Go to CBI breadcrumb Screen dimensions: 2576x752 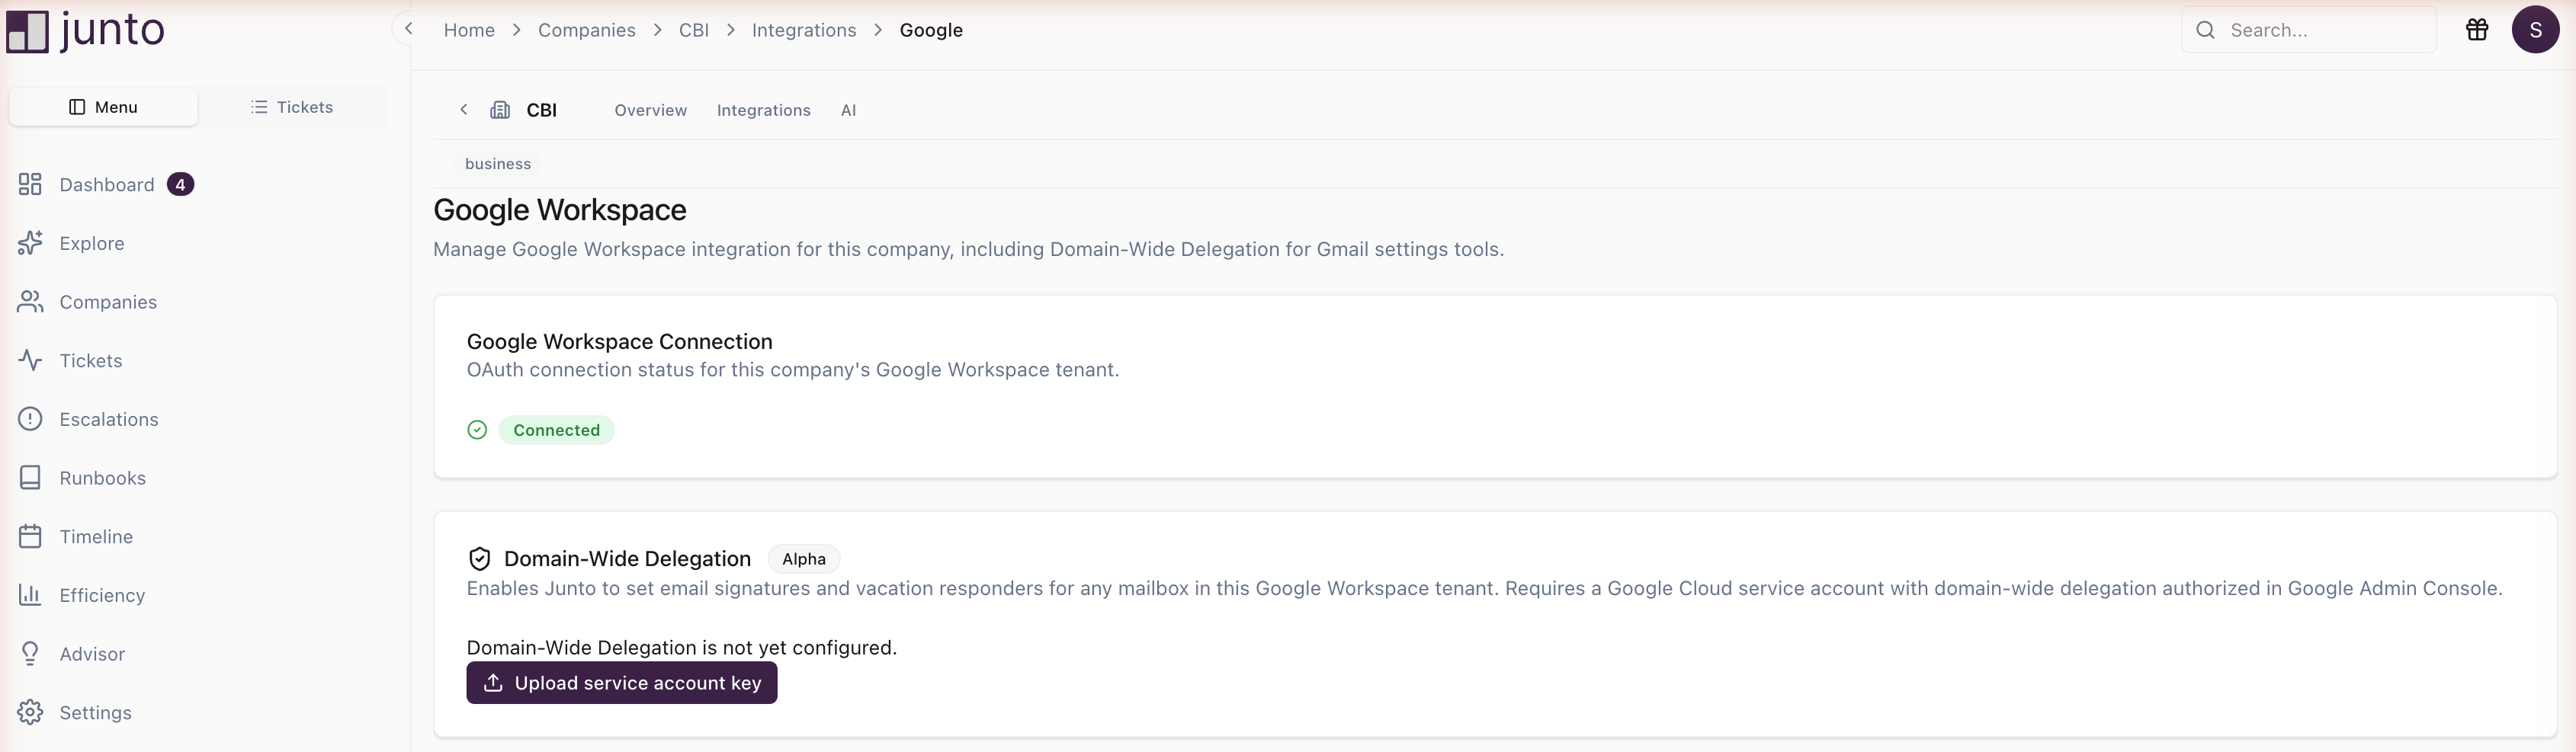tap(694, 30)
